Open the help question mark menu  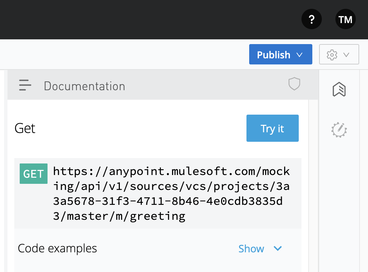coord(311,20)
